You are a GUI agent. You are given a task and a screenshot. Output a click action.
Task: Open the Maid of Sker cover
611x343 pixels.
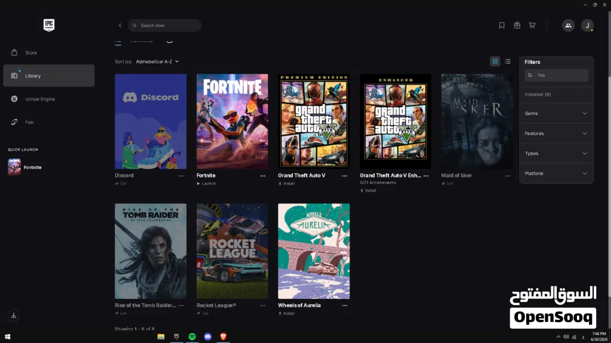coord(477,121)
